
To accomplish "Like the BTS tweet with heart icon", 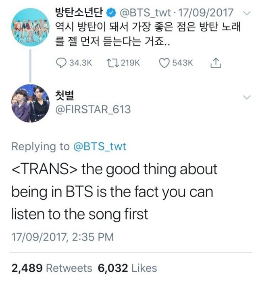I will pos(164,63).
